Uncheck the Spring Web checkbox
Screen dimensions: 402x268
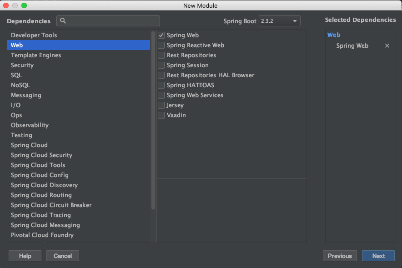[161, 35]
